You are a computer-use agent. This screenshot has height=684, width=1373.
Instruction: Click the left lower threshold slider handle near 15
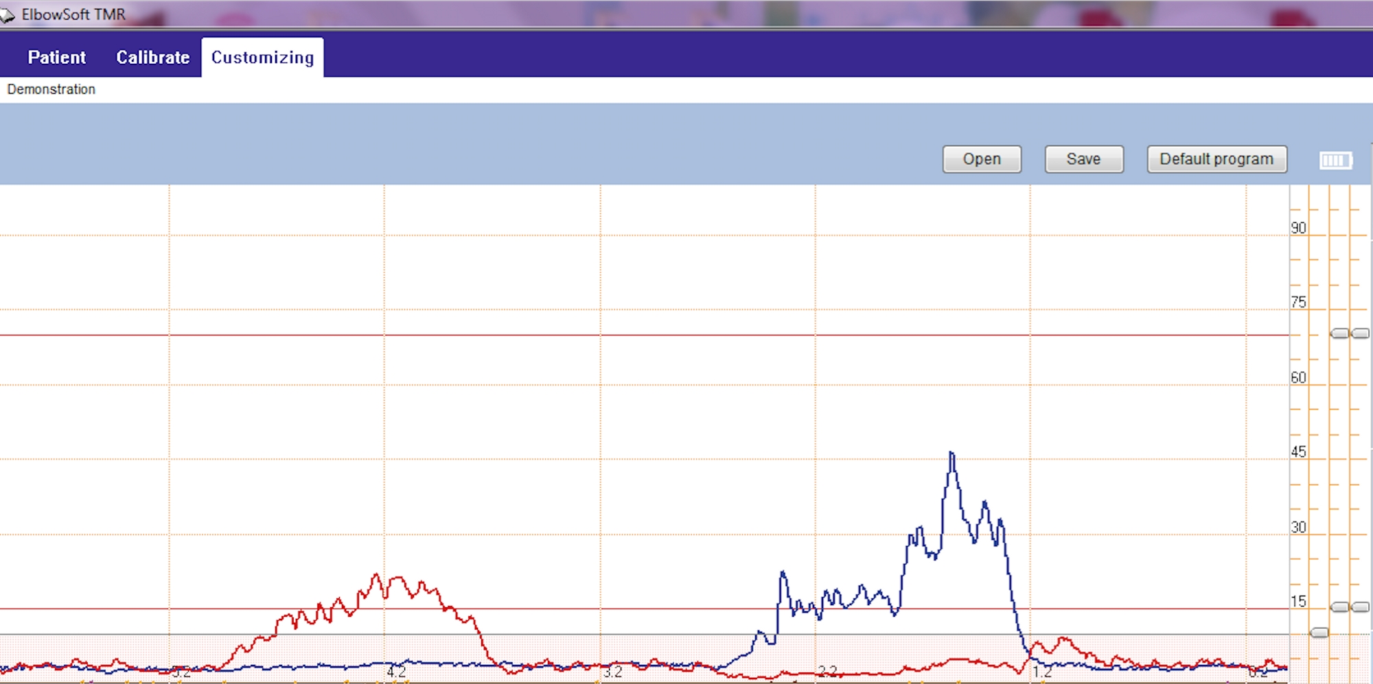click(x=1339, y=607)
